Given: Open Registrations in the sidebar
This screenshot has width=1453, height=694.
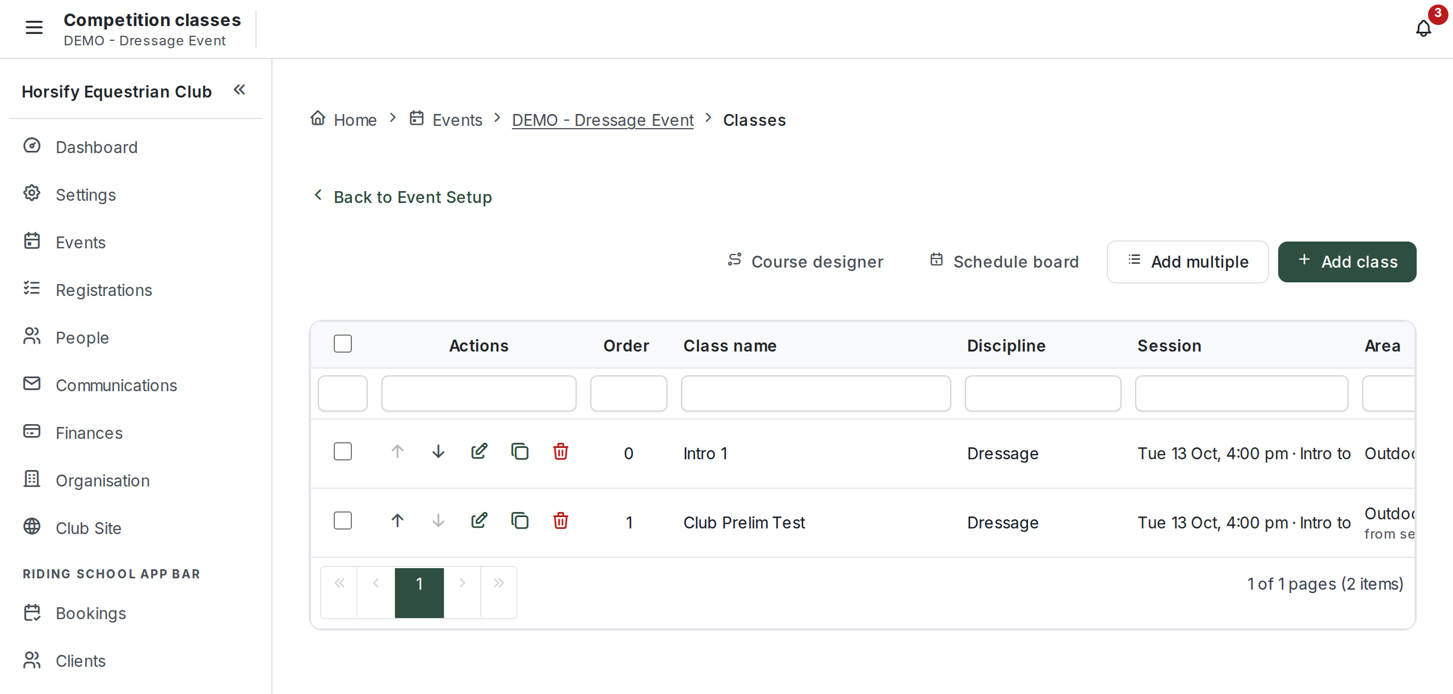Looking at the screenshot, I should pyautogui.click(x=136, y=290).
